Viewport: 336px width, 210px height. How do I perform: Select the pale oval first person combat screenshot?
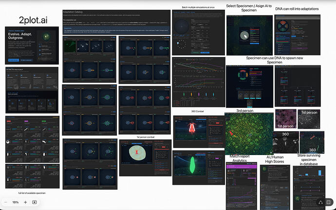pos(145,158)
